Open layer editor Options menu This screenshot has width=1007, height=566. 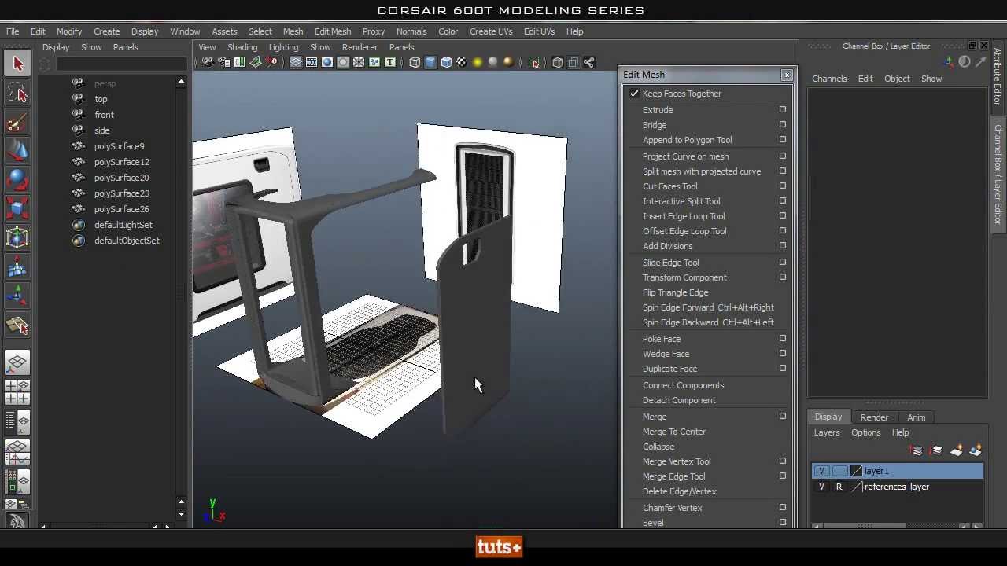coord(865,432)
